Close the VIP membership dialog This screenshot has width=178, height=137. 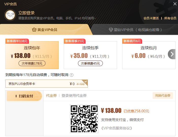[175, 4]
